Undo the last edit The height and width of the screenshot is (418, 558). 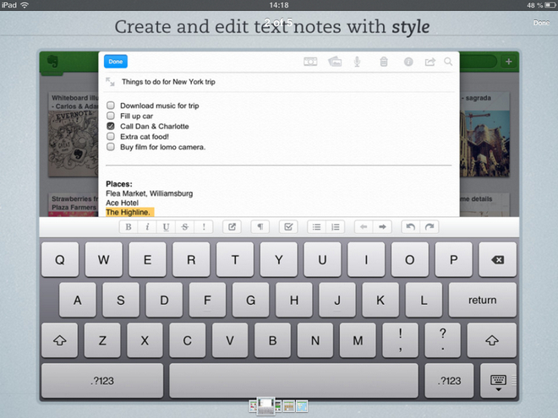point(410,227)
